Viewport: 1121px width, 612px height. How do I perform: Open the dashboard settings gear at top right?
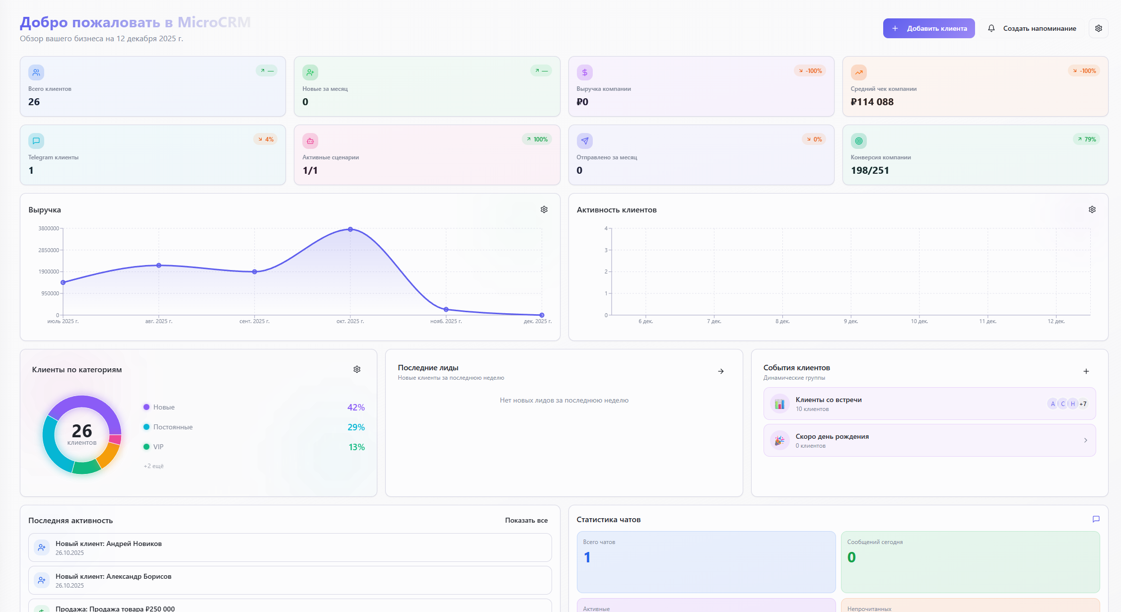(x=1098, y=28)
